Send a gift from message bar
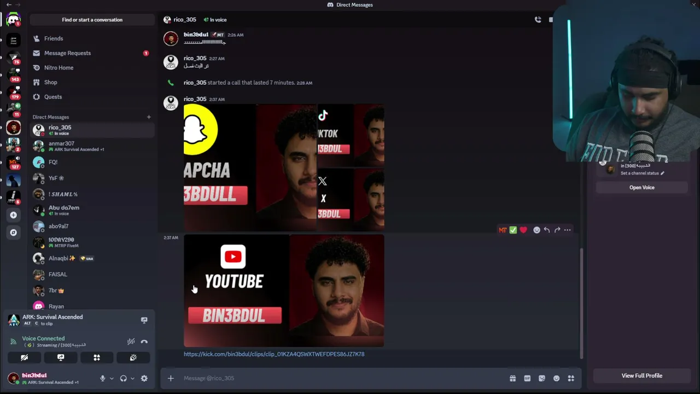The height and width of the screenshot is (394, 700). point(512,378)
